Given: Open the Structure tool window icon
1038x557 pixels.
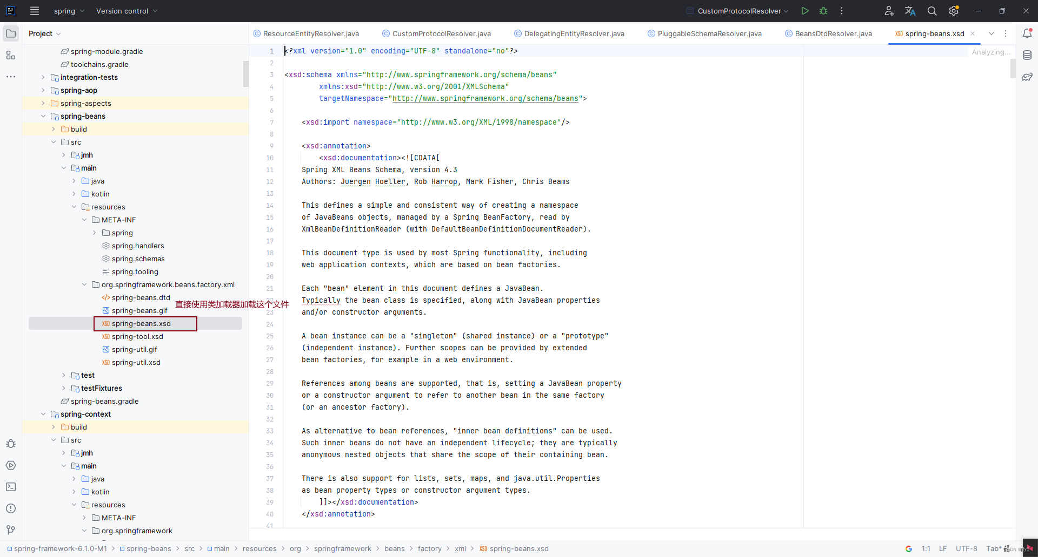Looking at the screenshot, I should click(x=11, y=55).
